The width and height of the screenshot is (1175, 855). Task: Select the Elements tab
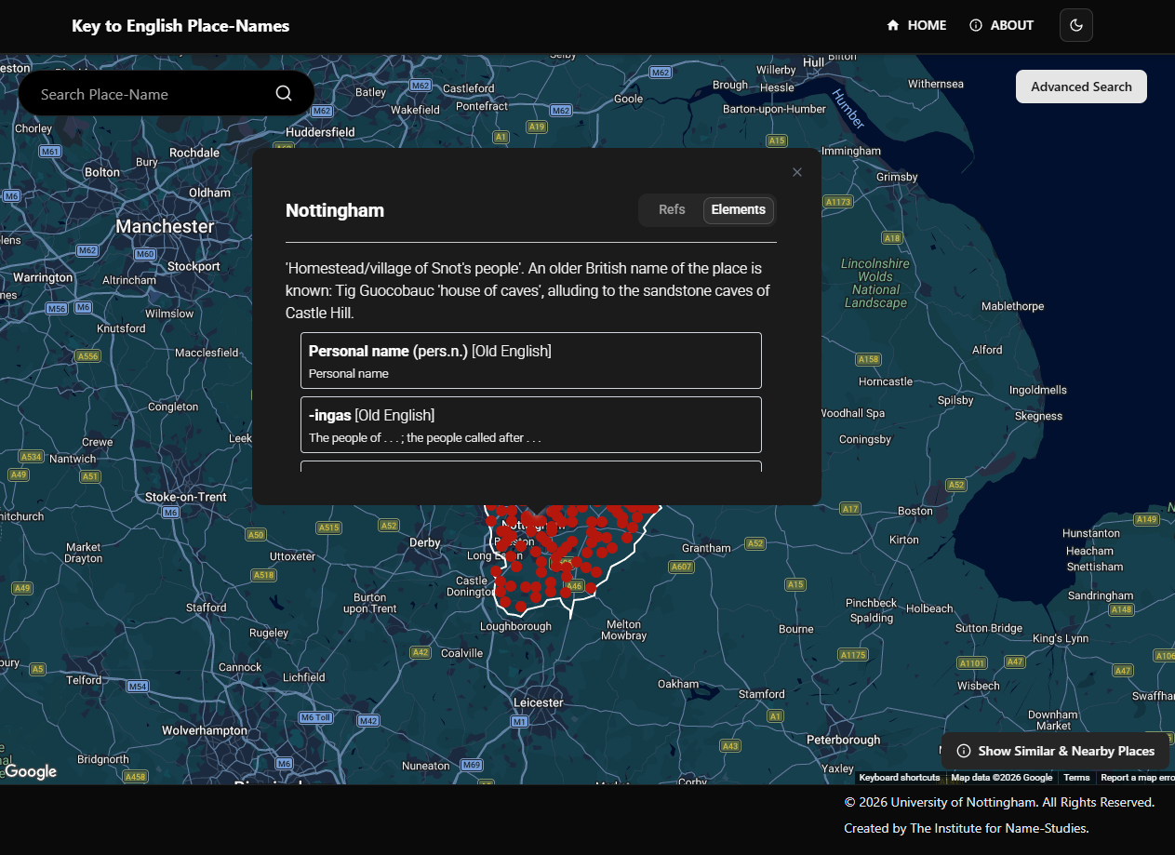(738, 209)
